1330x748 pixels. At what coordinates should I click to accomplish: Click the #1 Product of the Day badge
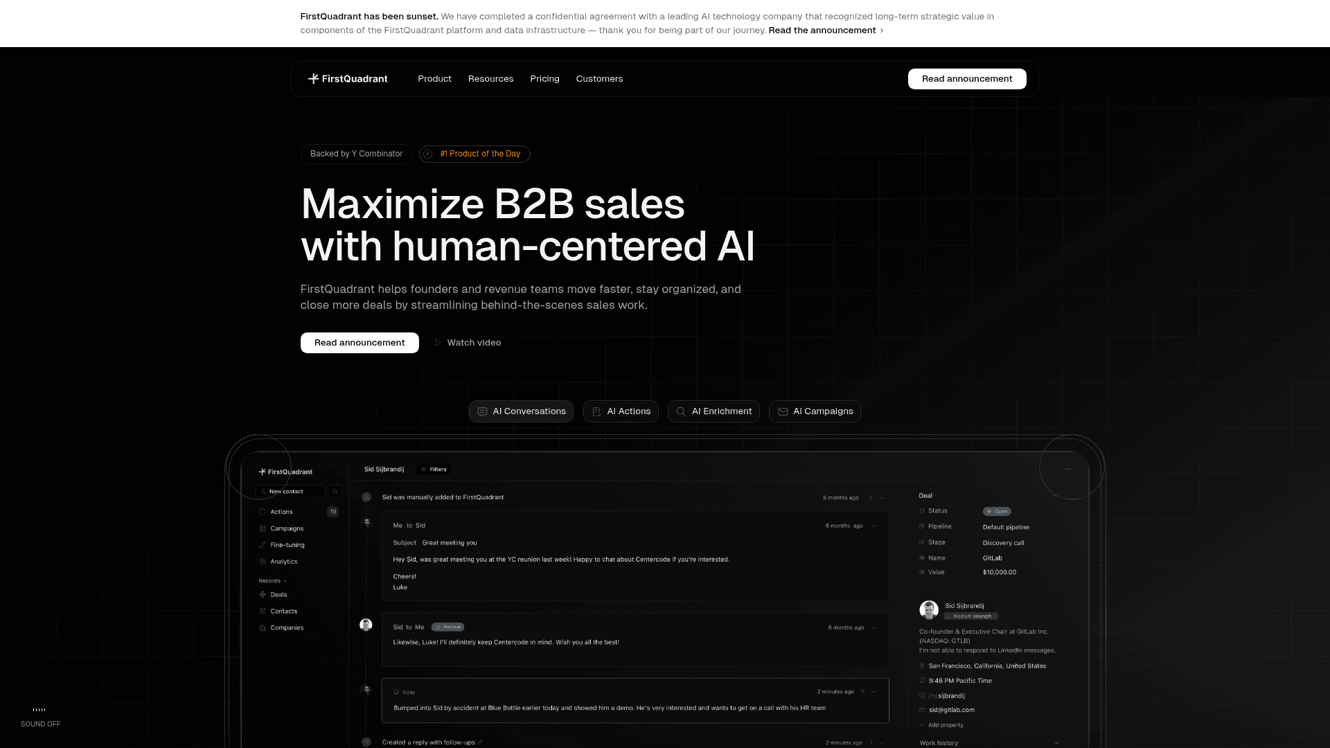[x=475, y=154]
